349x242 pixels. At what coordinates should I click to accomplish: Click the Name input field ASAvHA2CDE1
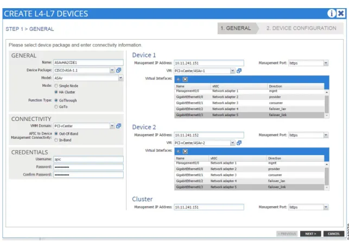tap(88, 62)
